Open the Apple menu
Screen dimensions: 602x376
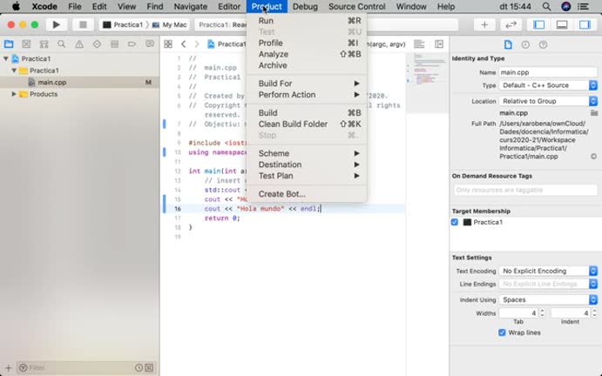16,6
